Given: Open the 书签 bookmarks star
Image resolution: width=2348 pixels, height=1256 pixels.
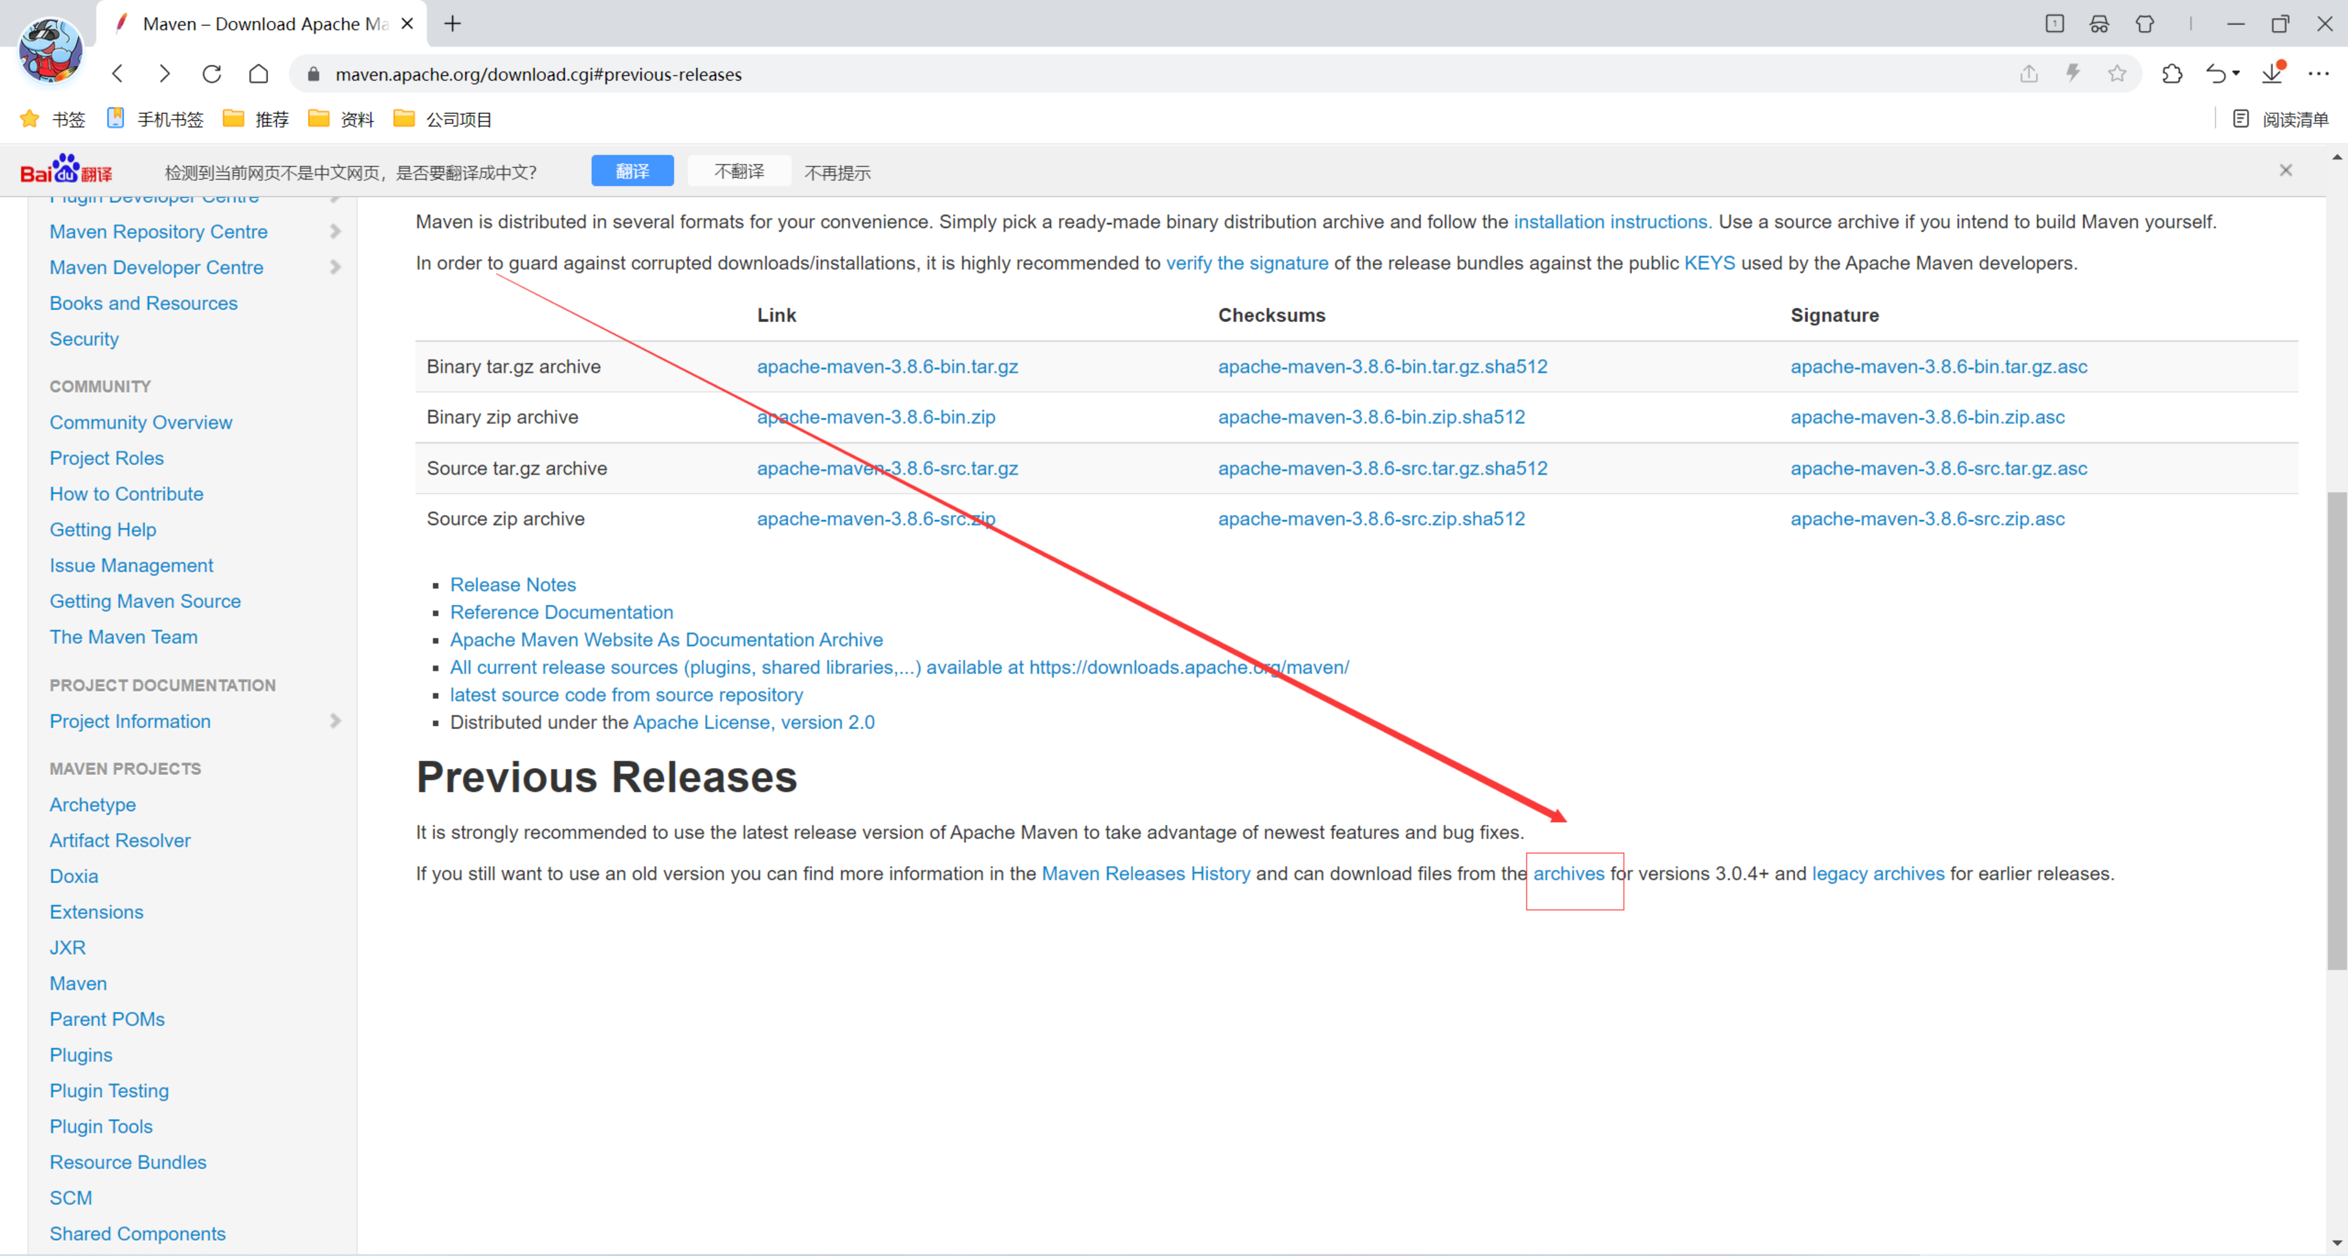Looking at the screenshot, I should pos(53,119).
